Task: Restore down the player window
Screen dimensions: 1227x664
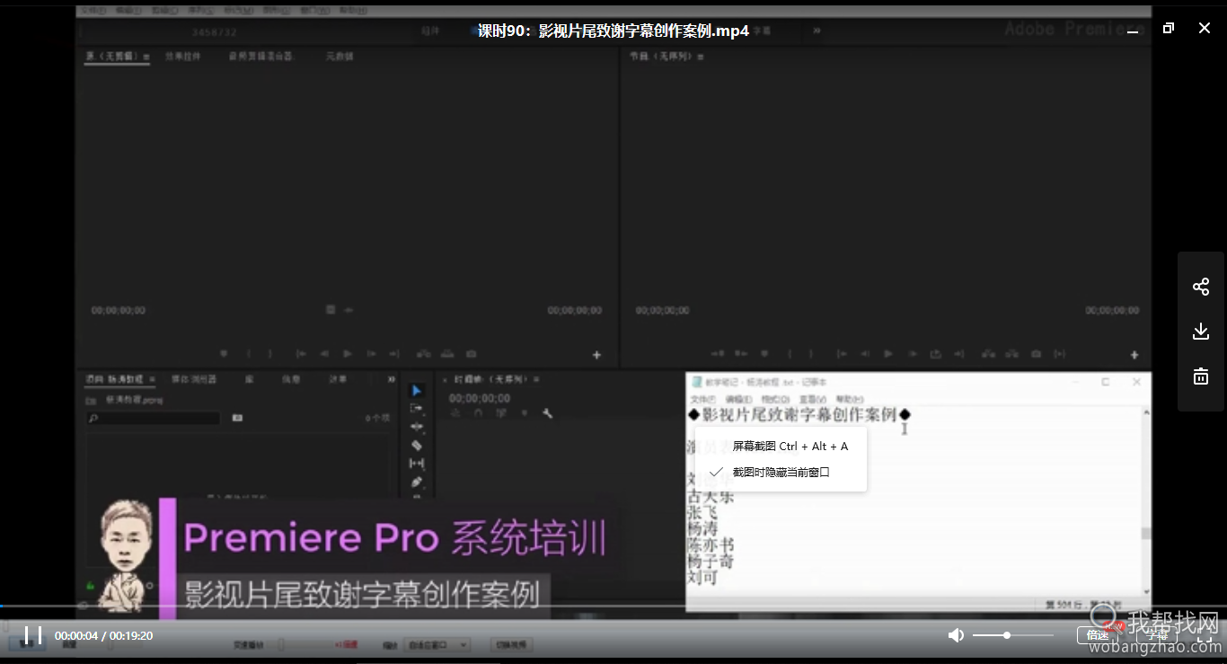Action: [x=1168, y=28]
